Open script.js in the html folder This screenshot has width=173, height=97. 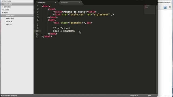click(x=9, y=22)
